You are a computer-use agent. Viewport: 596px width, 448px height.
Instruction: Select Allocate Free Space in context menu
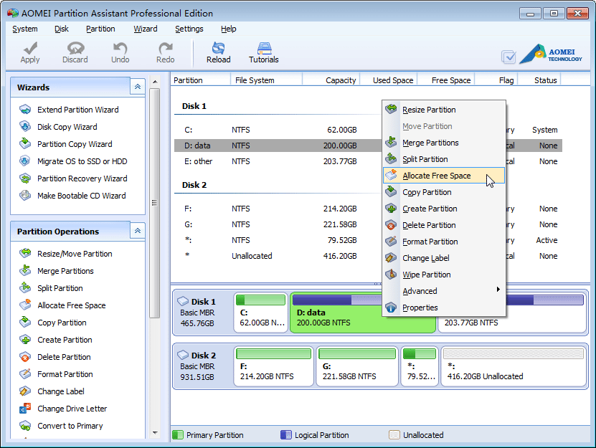(444, 176)
